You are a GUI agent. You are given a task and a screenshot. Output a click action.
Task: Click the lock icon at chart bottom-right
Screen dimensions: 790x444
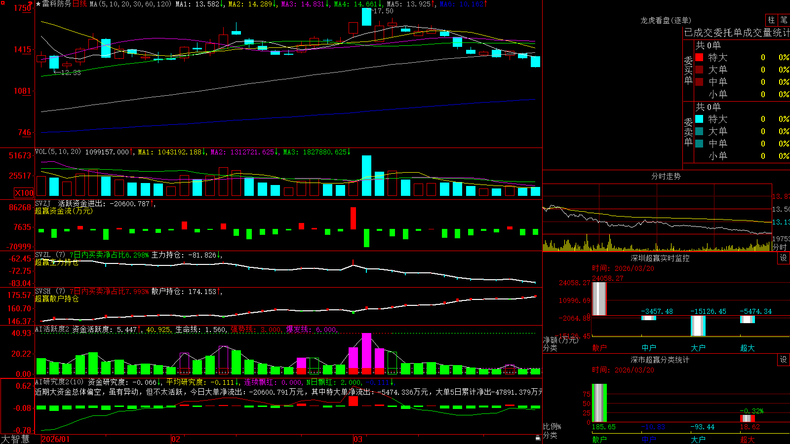pyautogui.click(x=538, y=438)
